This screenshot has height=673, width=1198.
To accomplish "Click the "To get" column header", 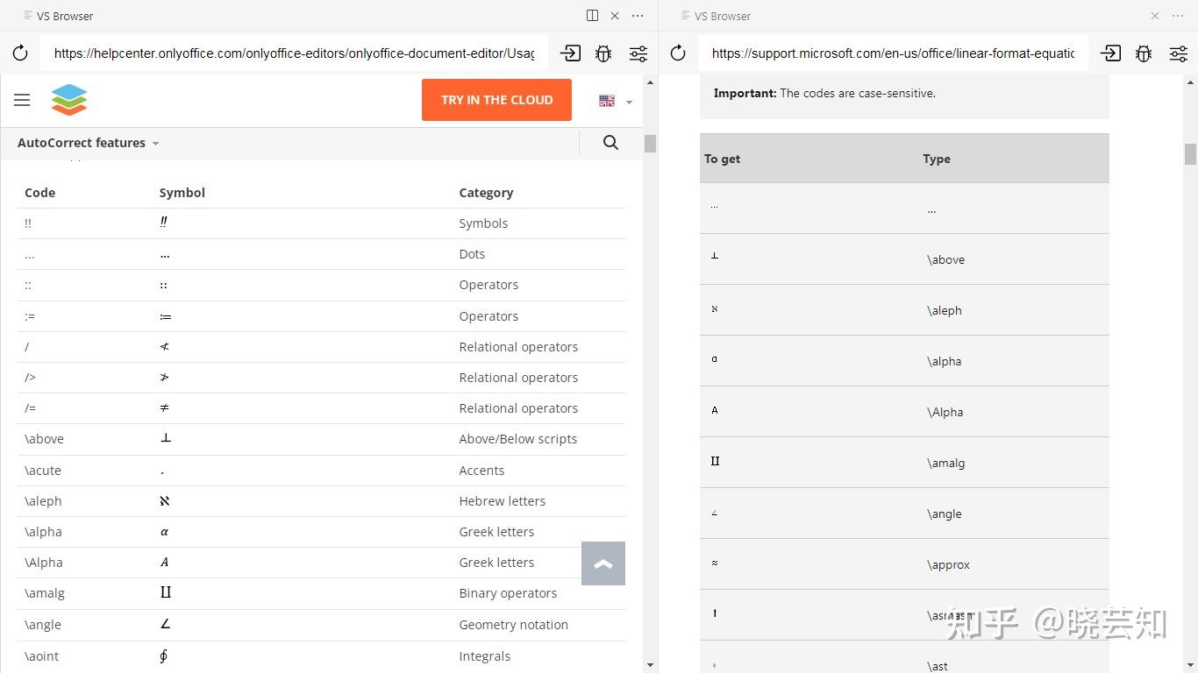I will click(x=723, y=159).
